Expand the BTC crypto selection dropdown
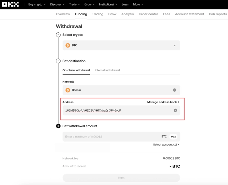The width and height of the screenshot is (228, 185). 174,45
